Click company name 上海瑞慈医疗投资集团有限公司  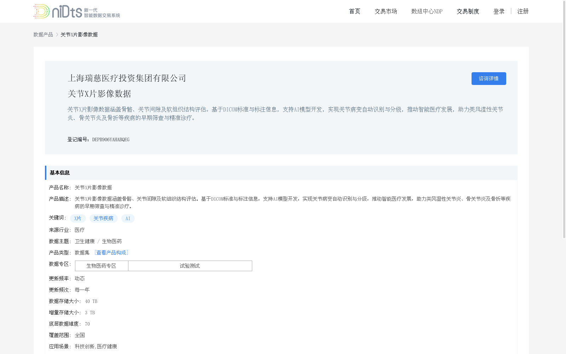[127, 78]
